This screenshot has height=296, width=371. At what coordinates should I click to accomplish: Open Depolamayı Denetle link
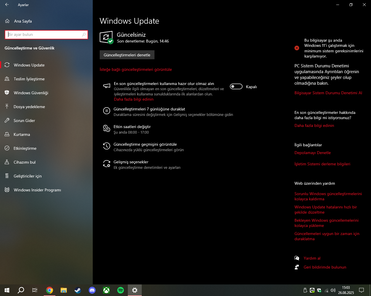[x=312, y=153]
